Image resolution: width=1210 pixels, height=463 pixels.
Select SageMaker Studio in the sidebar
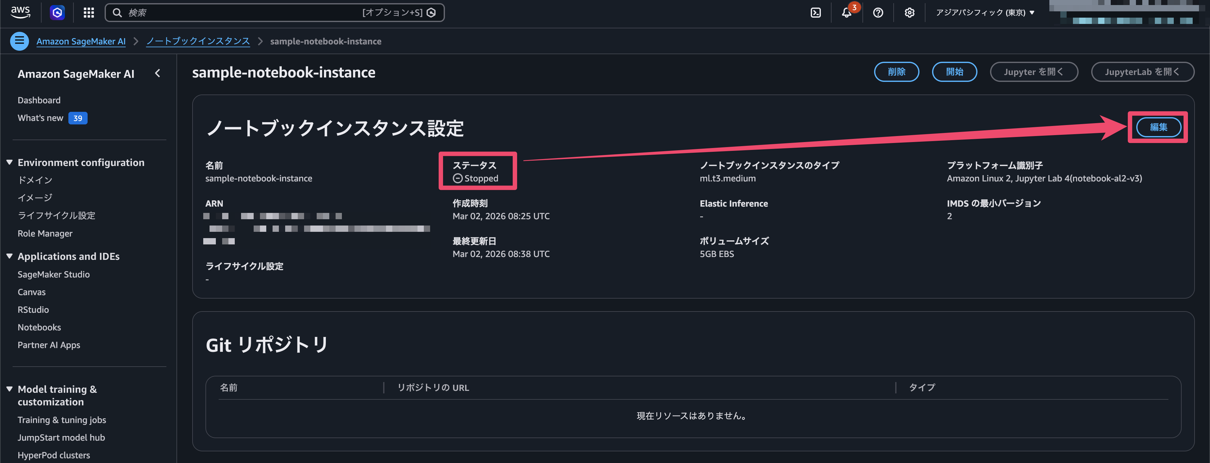click(54, 274)
